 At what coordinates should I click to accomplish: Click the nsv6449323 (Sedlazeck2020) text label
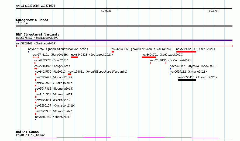pyautogui.click(x=92, y=55)
